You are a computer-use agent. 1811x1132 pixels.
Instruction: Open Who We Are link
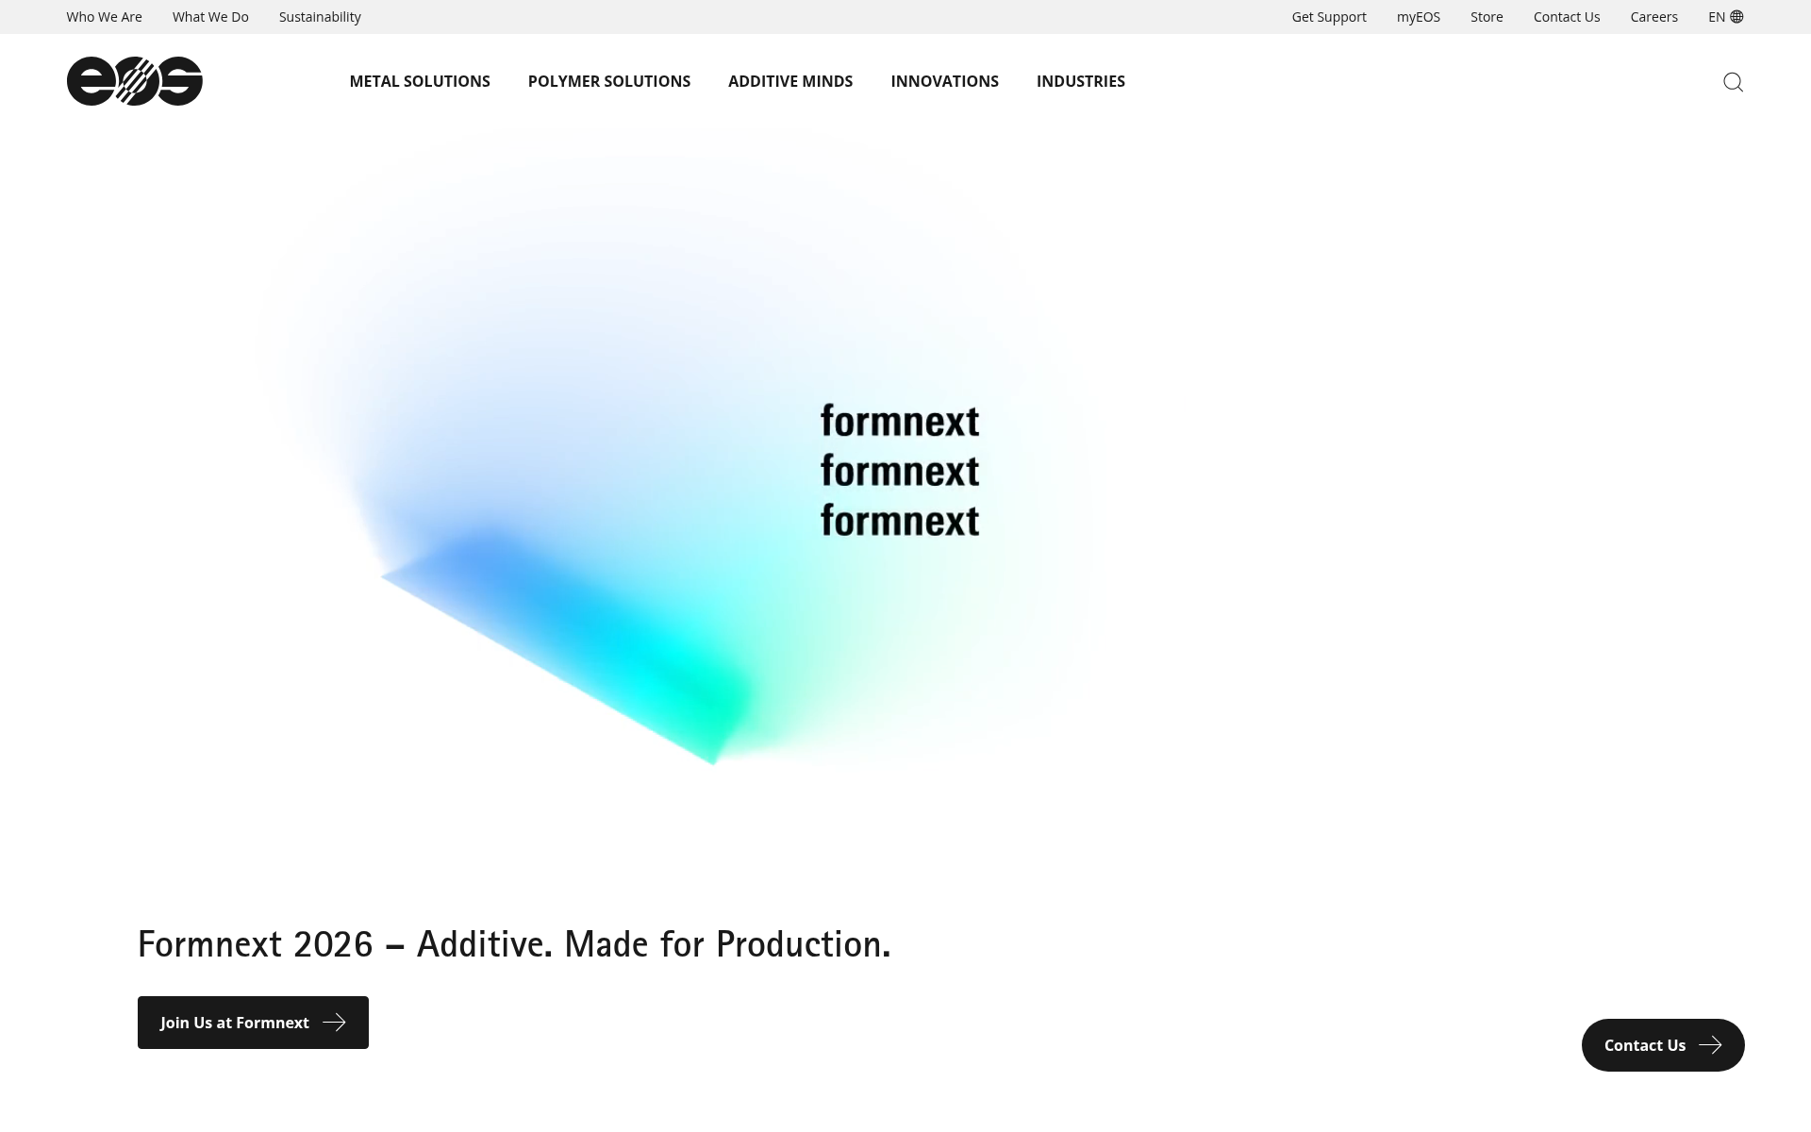click(104, 17)
